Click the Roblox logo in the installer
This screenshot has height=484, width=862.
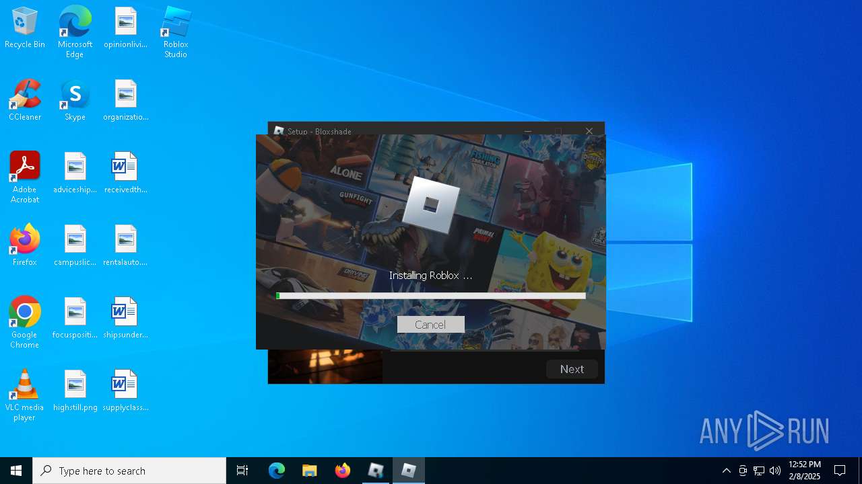[x=431, y=204]
